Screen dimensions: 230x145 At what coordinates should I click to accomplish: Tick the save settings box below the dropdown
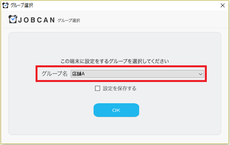97,89
